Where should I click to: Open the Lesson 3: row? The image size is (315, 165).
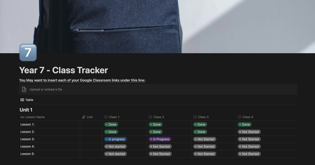(x=27, y=139)
